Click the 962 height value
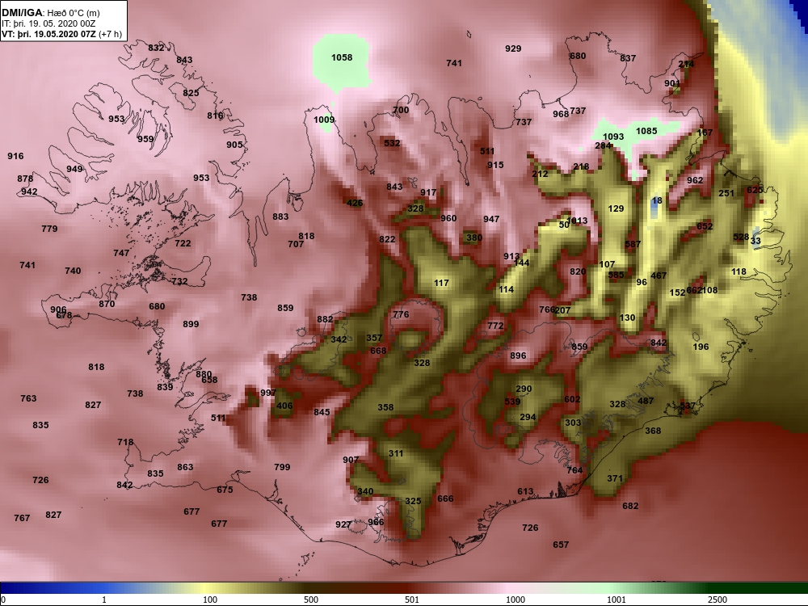The width and height of the screenshot is (808, 606). coord(695,180)
